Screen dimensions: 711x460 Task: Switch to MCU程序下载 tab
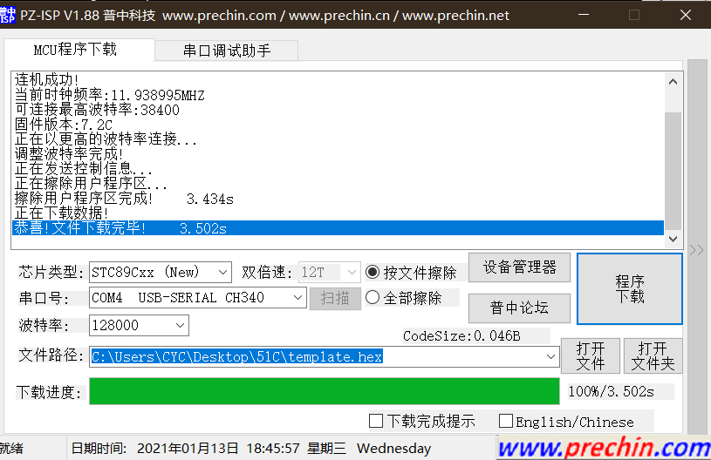click(75, 50)
